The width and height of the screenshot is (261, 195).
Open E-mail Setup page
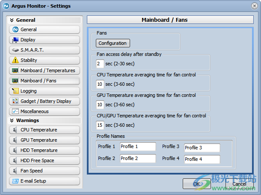pos(44,181)
